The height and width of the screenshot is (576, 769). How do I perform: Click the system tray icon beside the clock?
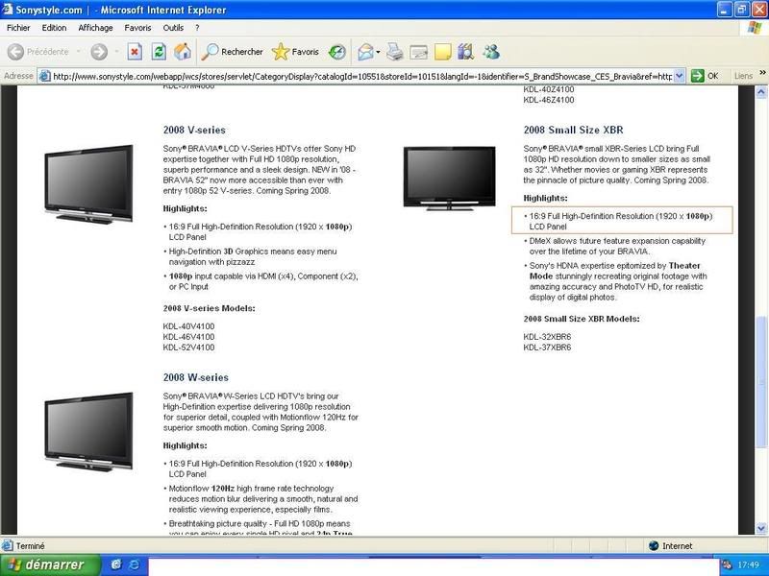click(728, 565)
